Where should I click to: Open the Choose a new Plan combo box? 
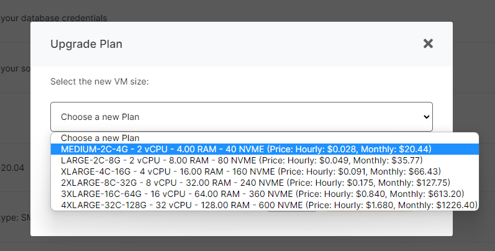coord(241,117)
